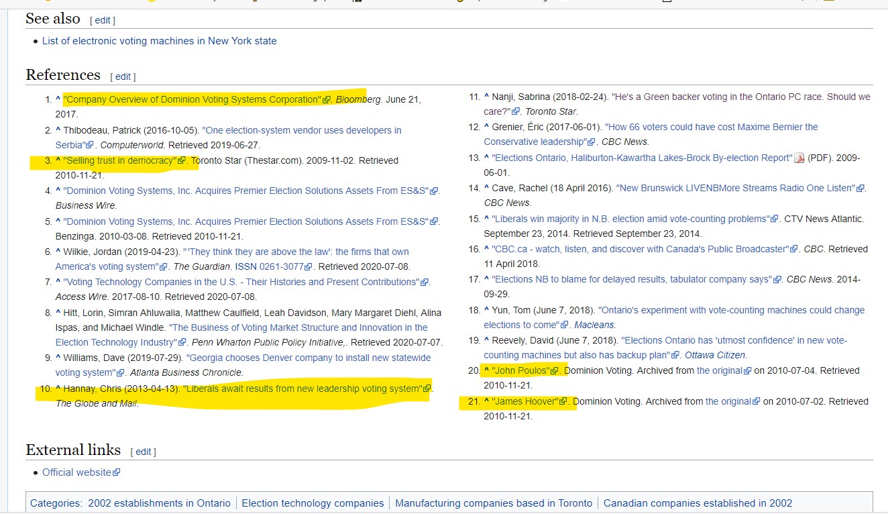Open the Official website external link

pyautogui.click(x=76, y=472)
